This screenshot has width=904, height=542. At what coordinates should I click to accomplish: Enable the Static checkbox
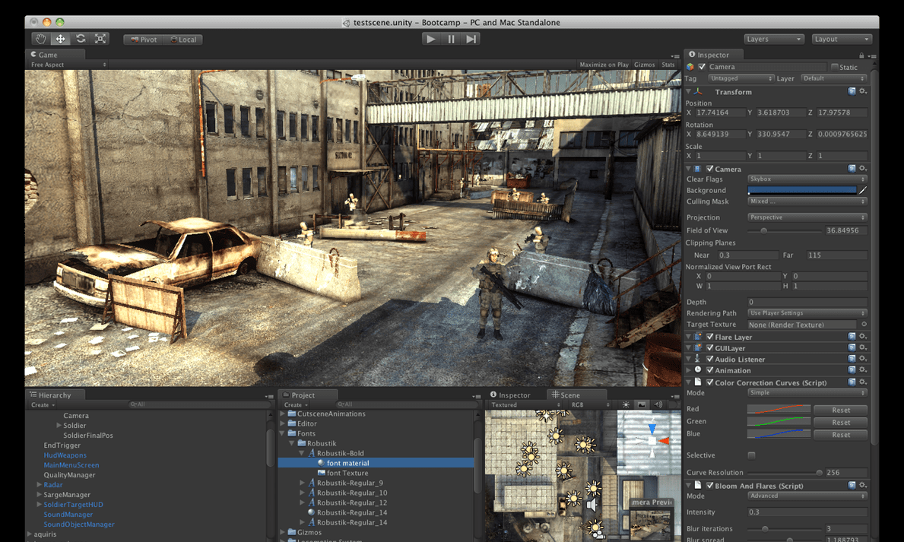click(x=834, y=67)
